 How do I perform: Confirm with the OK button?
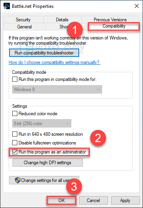[61, 201]
